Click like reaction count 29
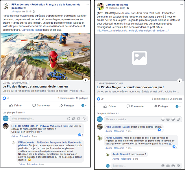This screenshot has height=170, width=185. [100, 99]
